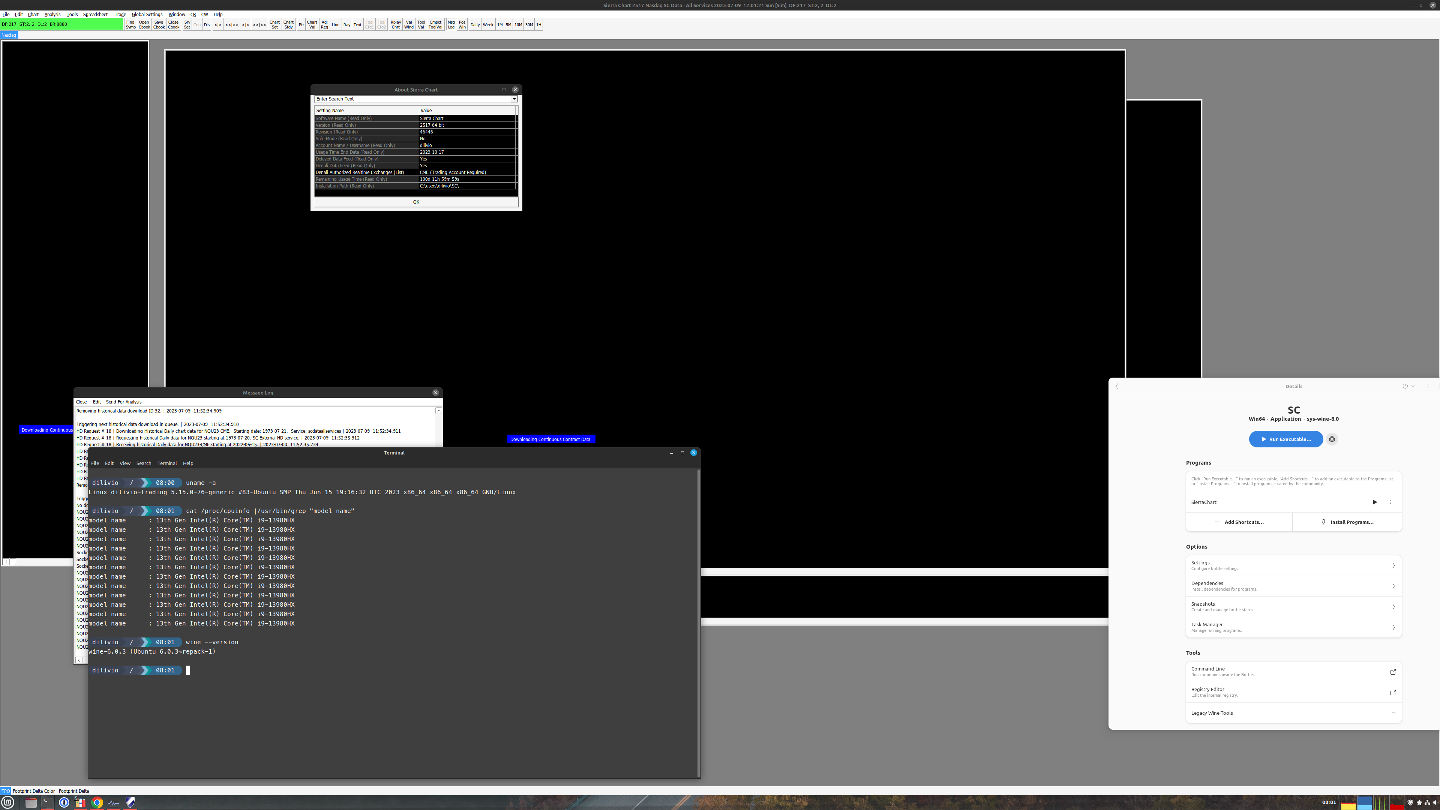Toggle the Ptr pointer tool button

point(301,25)
